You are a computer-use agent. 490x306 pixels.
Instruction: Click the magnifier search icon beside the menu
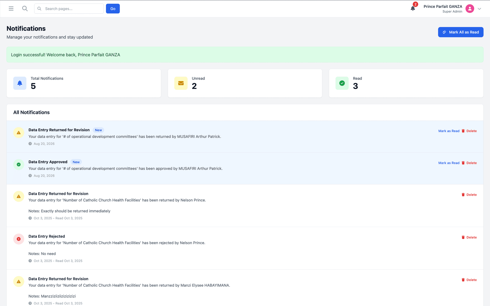point(25,9)
